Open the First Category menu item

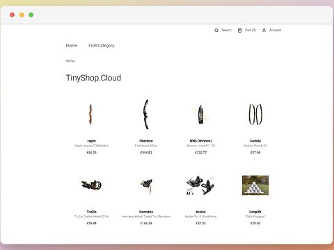[x=102, y=46]
